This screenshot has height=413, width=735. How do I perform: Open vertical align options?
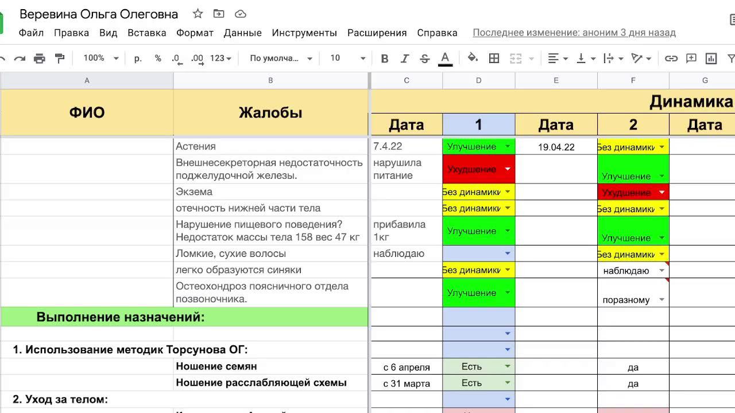click(586, 58)
